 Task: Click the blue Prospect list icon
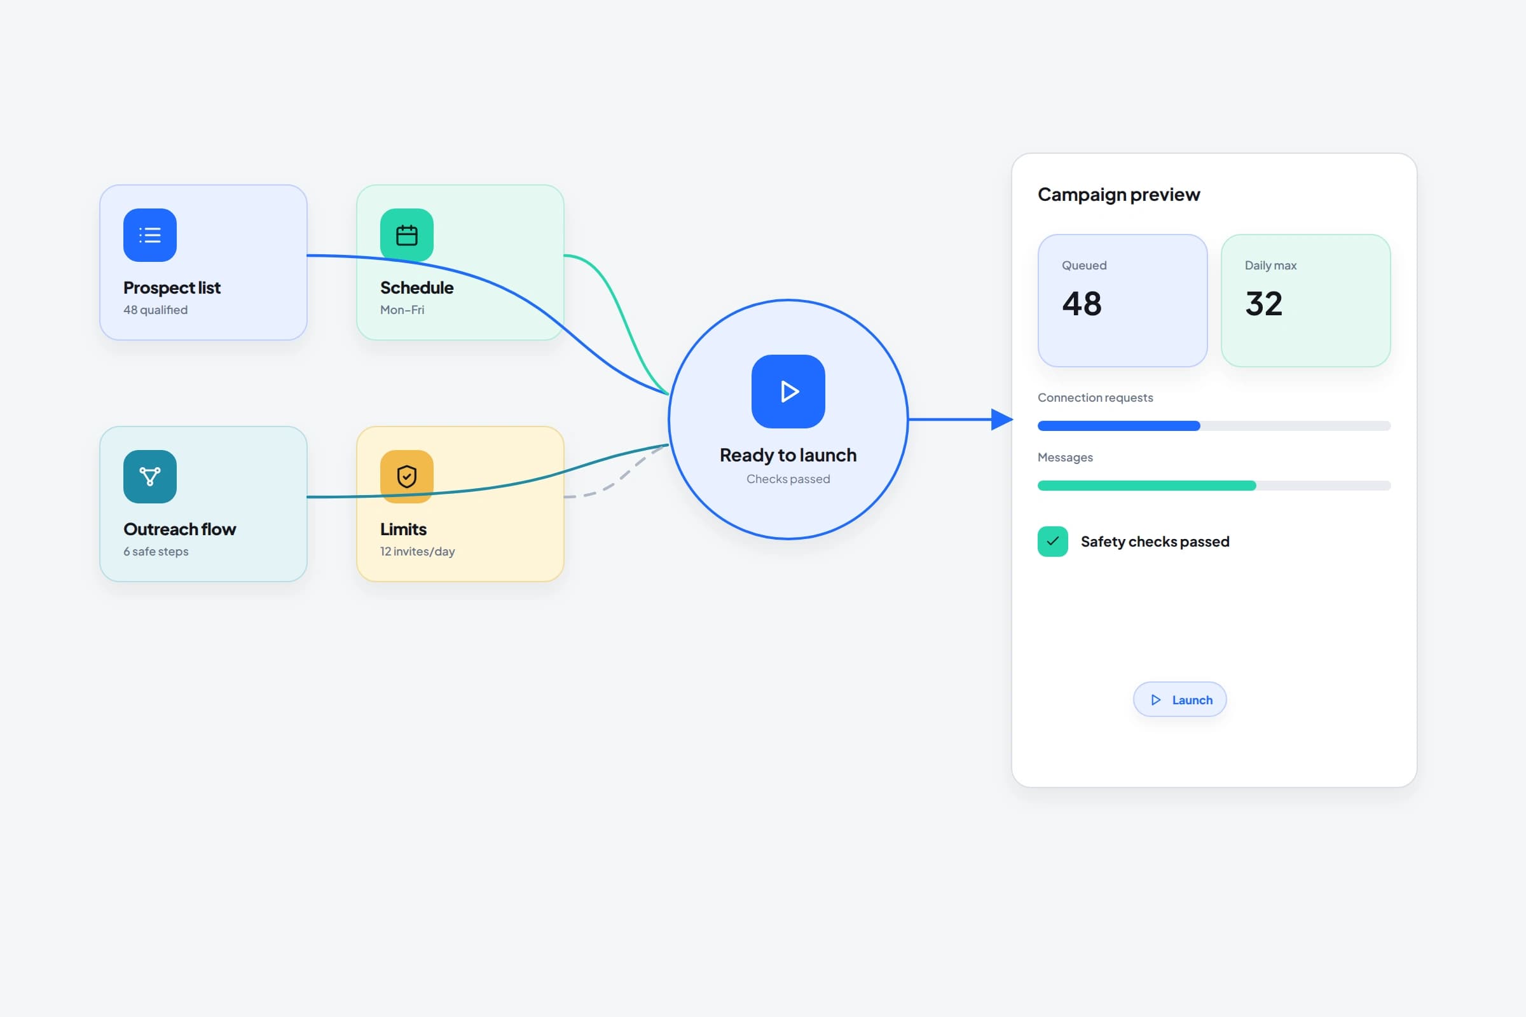[x=150, y=235]
